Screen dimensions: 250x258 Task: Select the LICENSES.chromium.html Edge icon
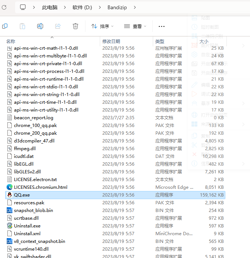(10, 187)
